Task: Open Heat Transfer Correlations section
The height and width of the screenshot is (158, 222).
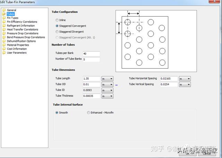Action: [x=23, y=29]
